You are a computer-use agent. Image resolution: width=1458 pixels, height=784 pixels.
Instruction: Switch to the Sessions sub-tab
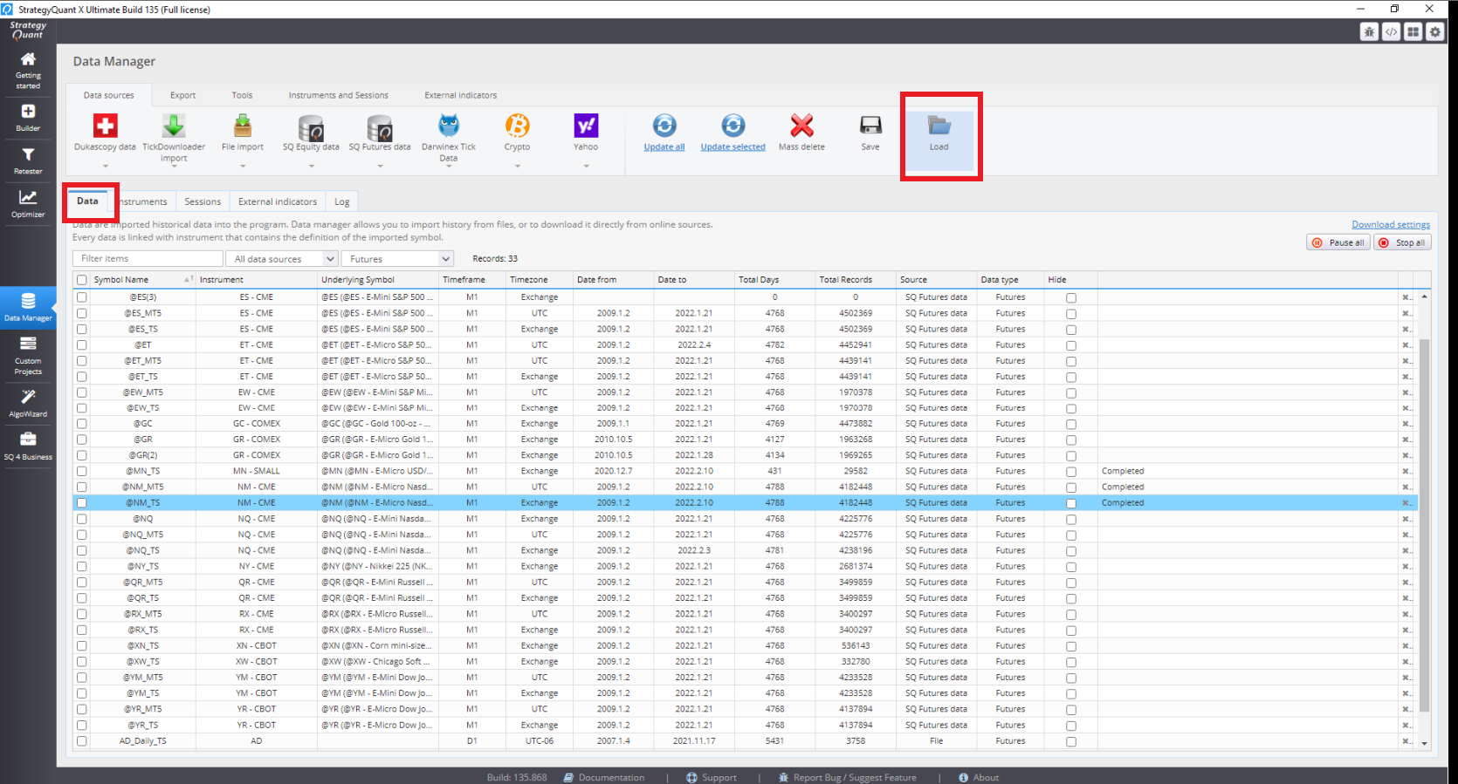point(203,201)
